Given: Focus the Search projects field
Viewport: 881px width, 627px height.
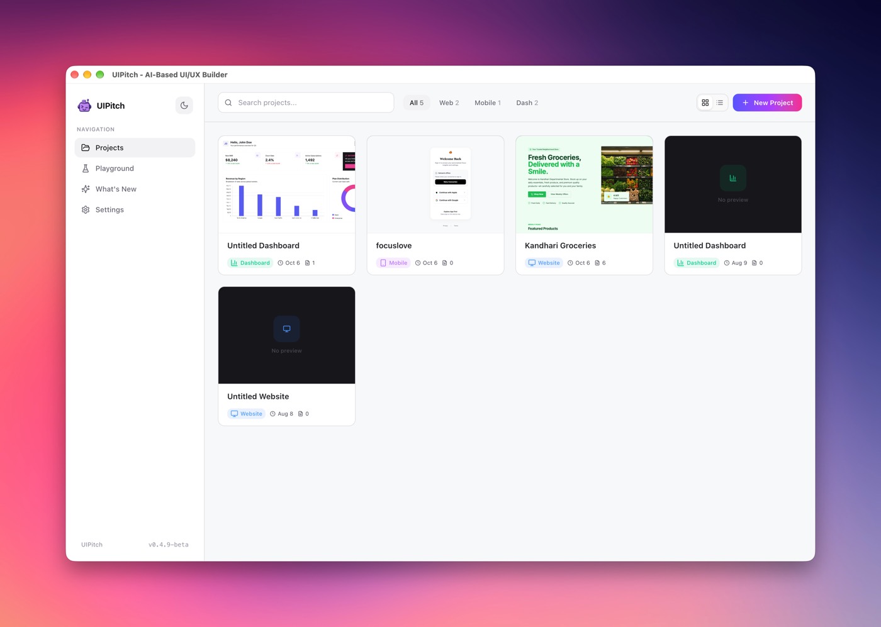Looking at the screenshot, I should [306, 103].
